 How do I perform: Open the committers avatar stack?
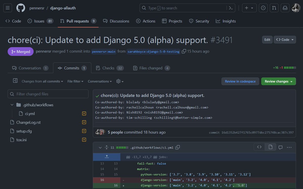tap(100, 132)
